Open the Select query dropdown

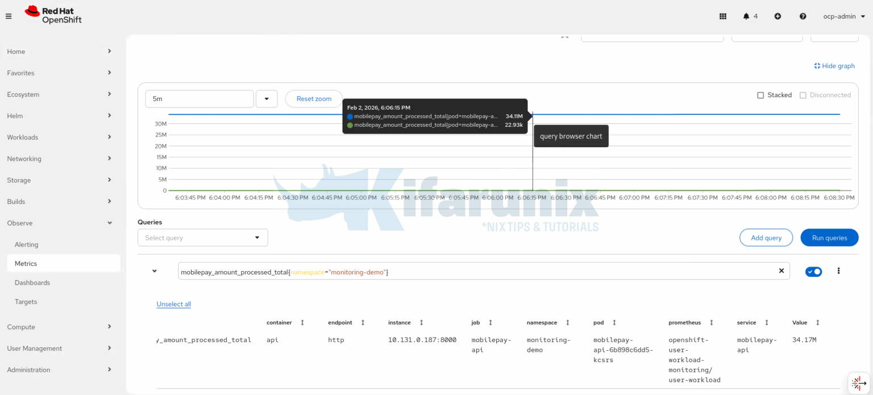pos(203,238)
